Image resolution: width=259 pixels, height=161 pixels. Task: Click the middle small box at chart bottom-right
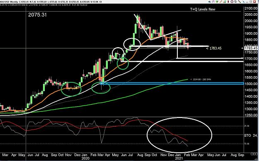254,154
